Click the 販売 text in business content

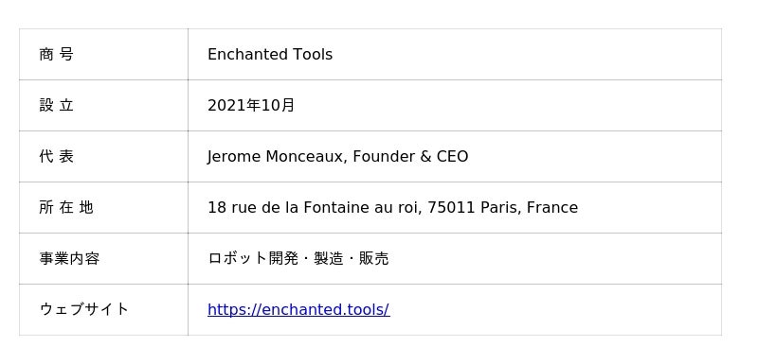click(x=373, y=259)
